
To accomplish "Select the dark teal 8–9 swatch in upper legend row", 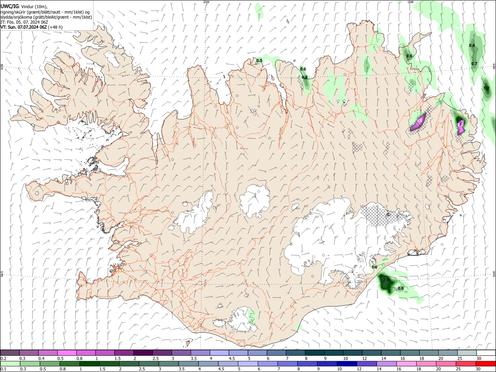I will 314,353.
